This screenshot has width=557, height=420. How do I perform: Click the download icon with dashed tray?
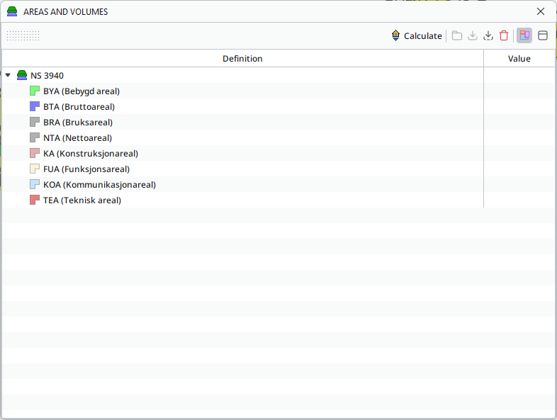coord(488,36)
